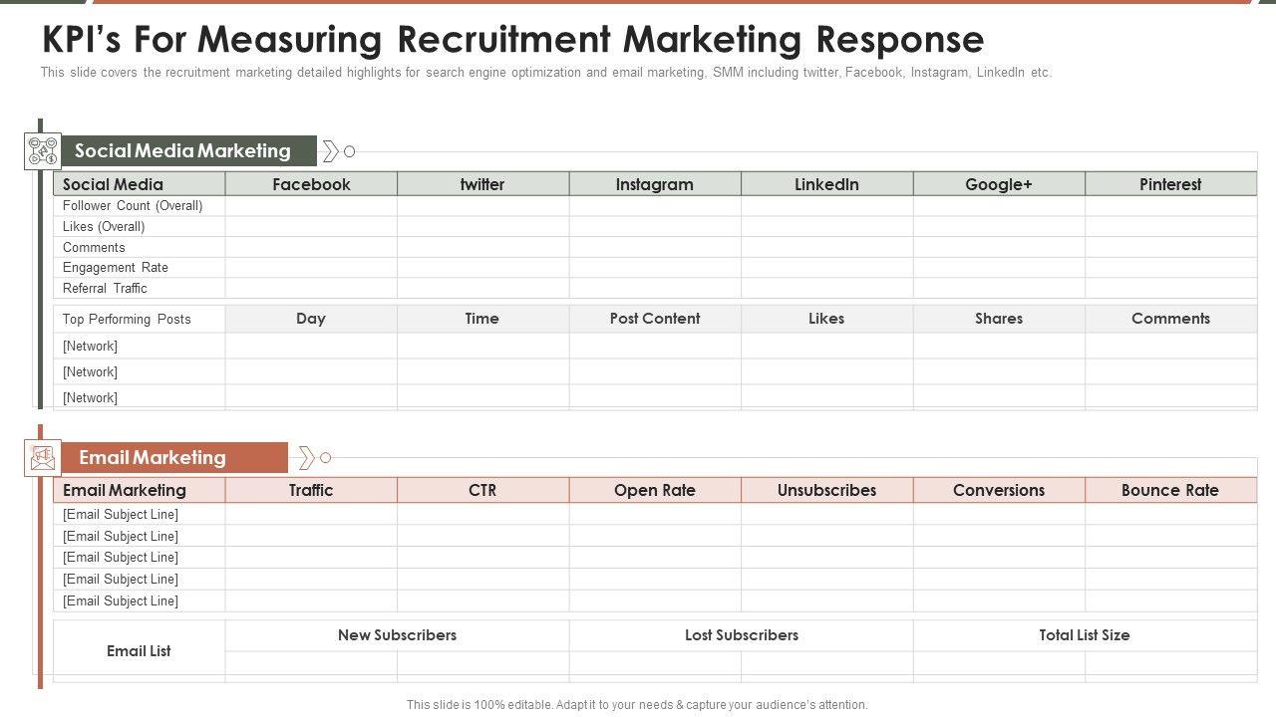Click the social media network icon
The image size is (1276, 717).
pyautogui.click(x=43, y=151)
